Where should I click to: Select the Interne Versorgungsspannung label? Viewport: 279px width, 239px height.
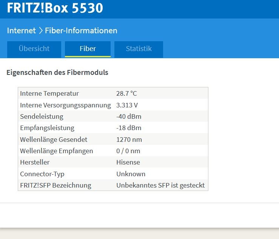point(65,105)
